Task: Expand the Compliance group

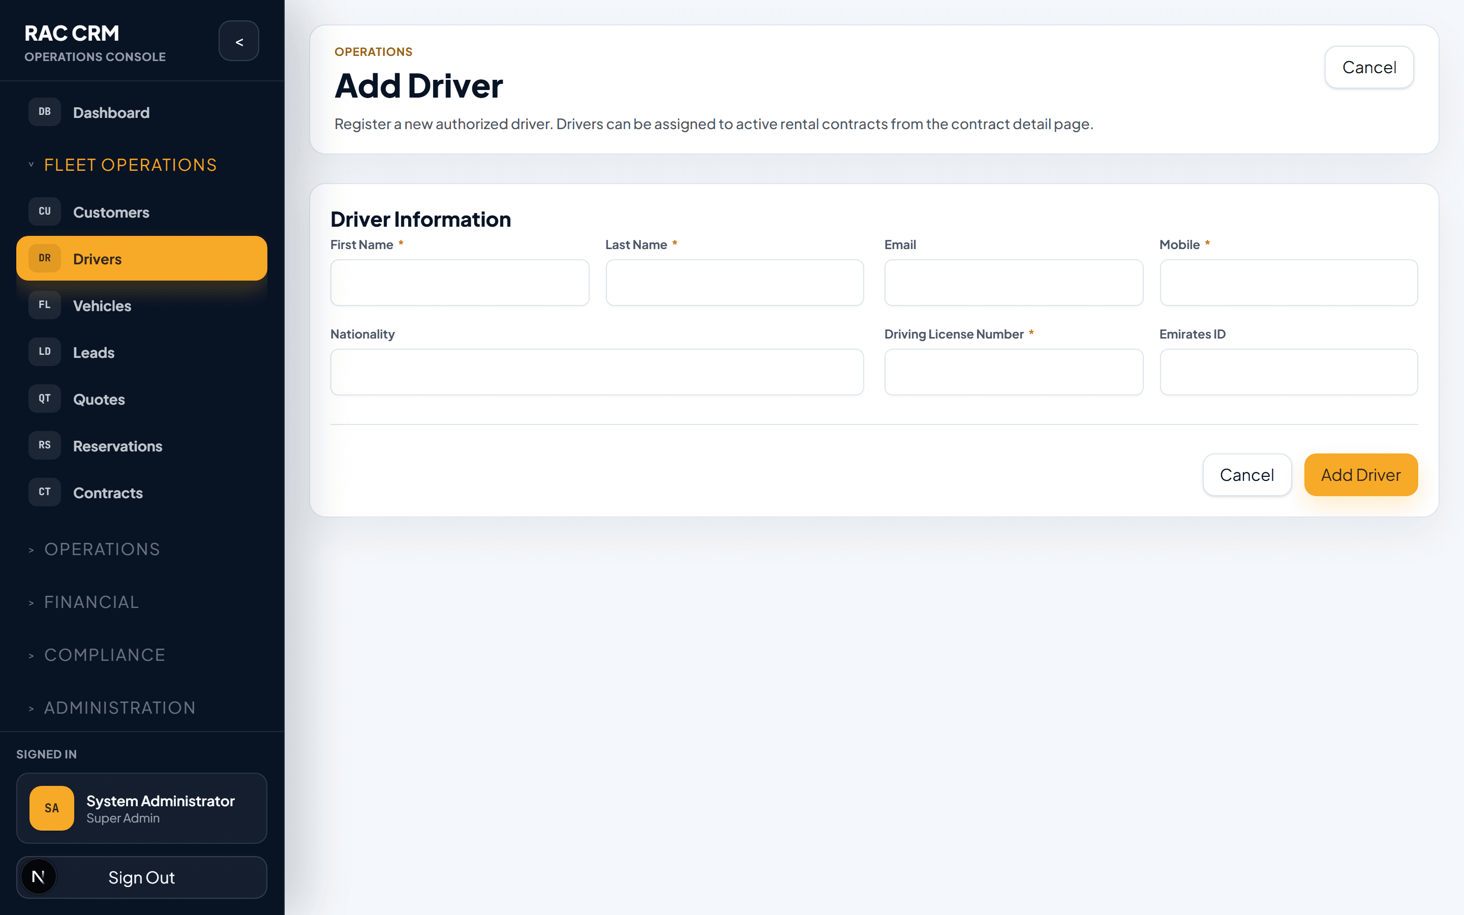Action: click(97, 655)
